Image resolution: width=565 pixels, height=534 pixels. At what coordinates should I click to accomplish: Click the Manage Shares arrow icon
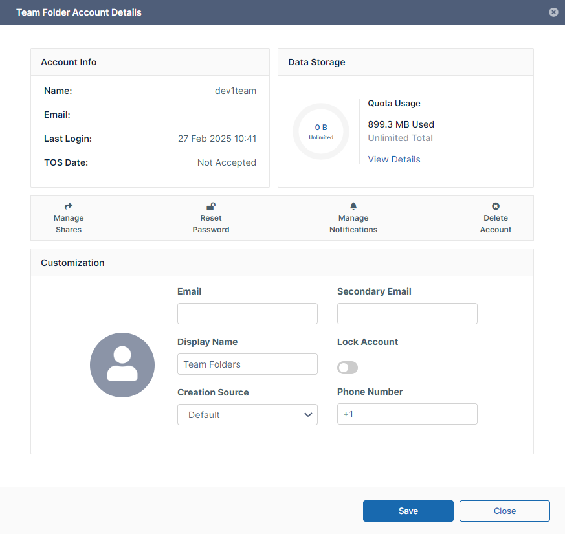click(69, 206)
